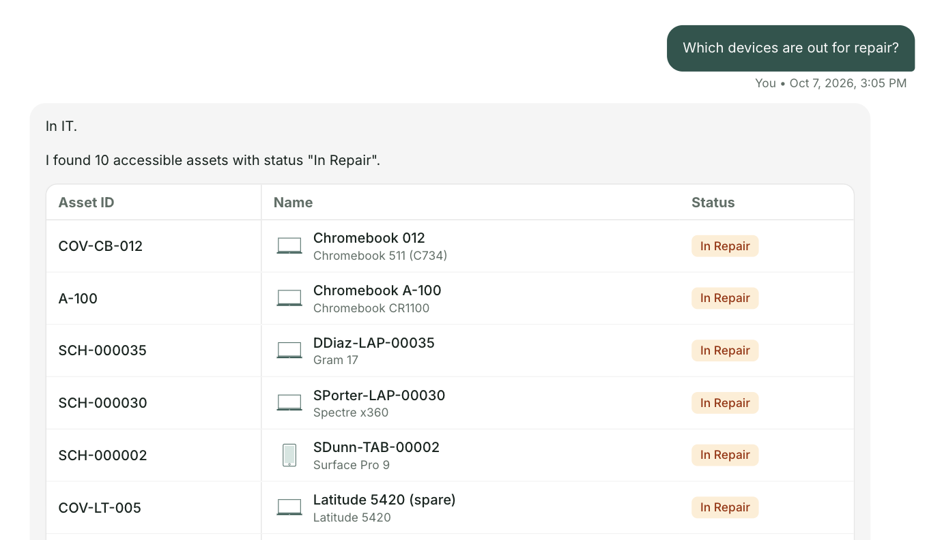Click the Gram 17 model text
The image size is (942, 540).
[x=336, y=360]
